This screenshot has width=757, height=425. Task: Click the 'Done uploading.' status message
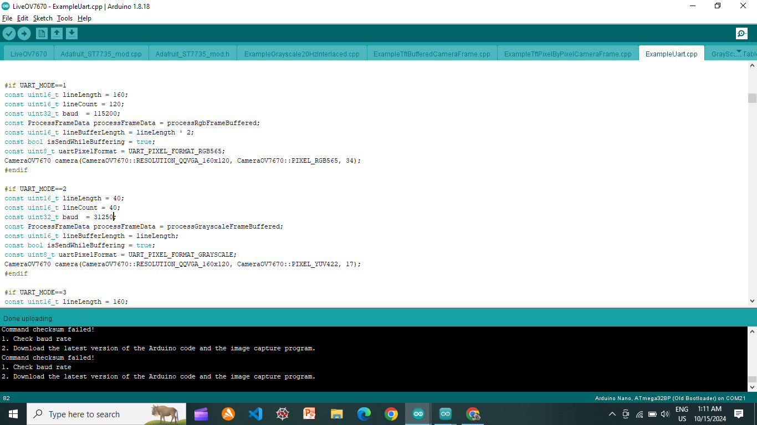point(28,319)
